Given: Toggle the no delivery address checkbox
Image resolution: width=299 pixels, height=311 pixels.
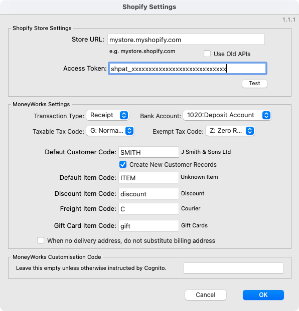Looking at the screenshot, I should point(41,240).
